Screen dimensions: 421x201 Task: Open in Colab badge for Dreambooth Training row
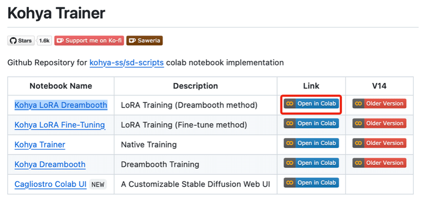311,163
